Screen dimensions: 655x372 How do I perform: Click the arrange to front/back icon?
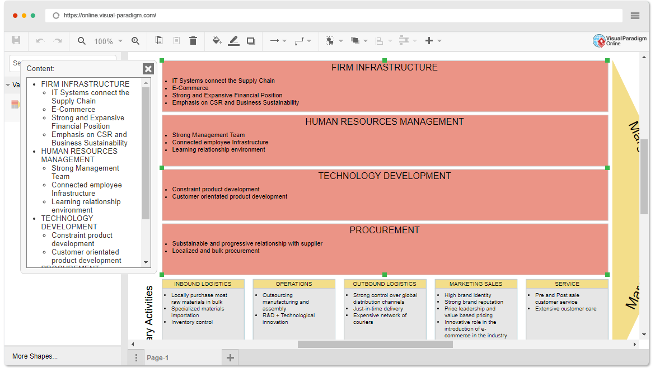355,40
